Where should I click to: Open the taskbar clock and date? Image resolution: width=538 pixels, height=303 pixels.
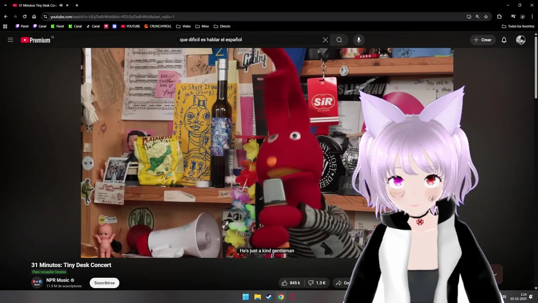click(518, 297)
